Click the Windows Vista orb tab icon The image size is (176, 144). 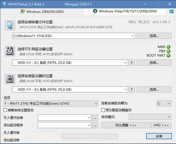tap(95, 11)
